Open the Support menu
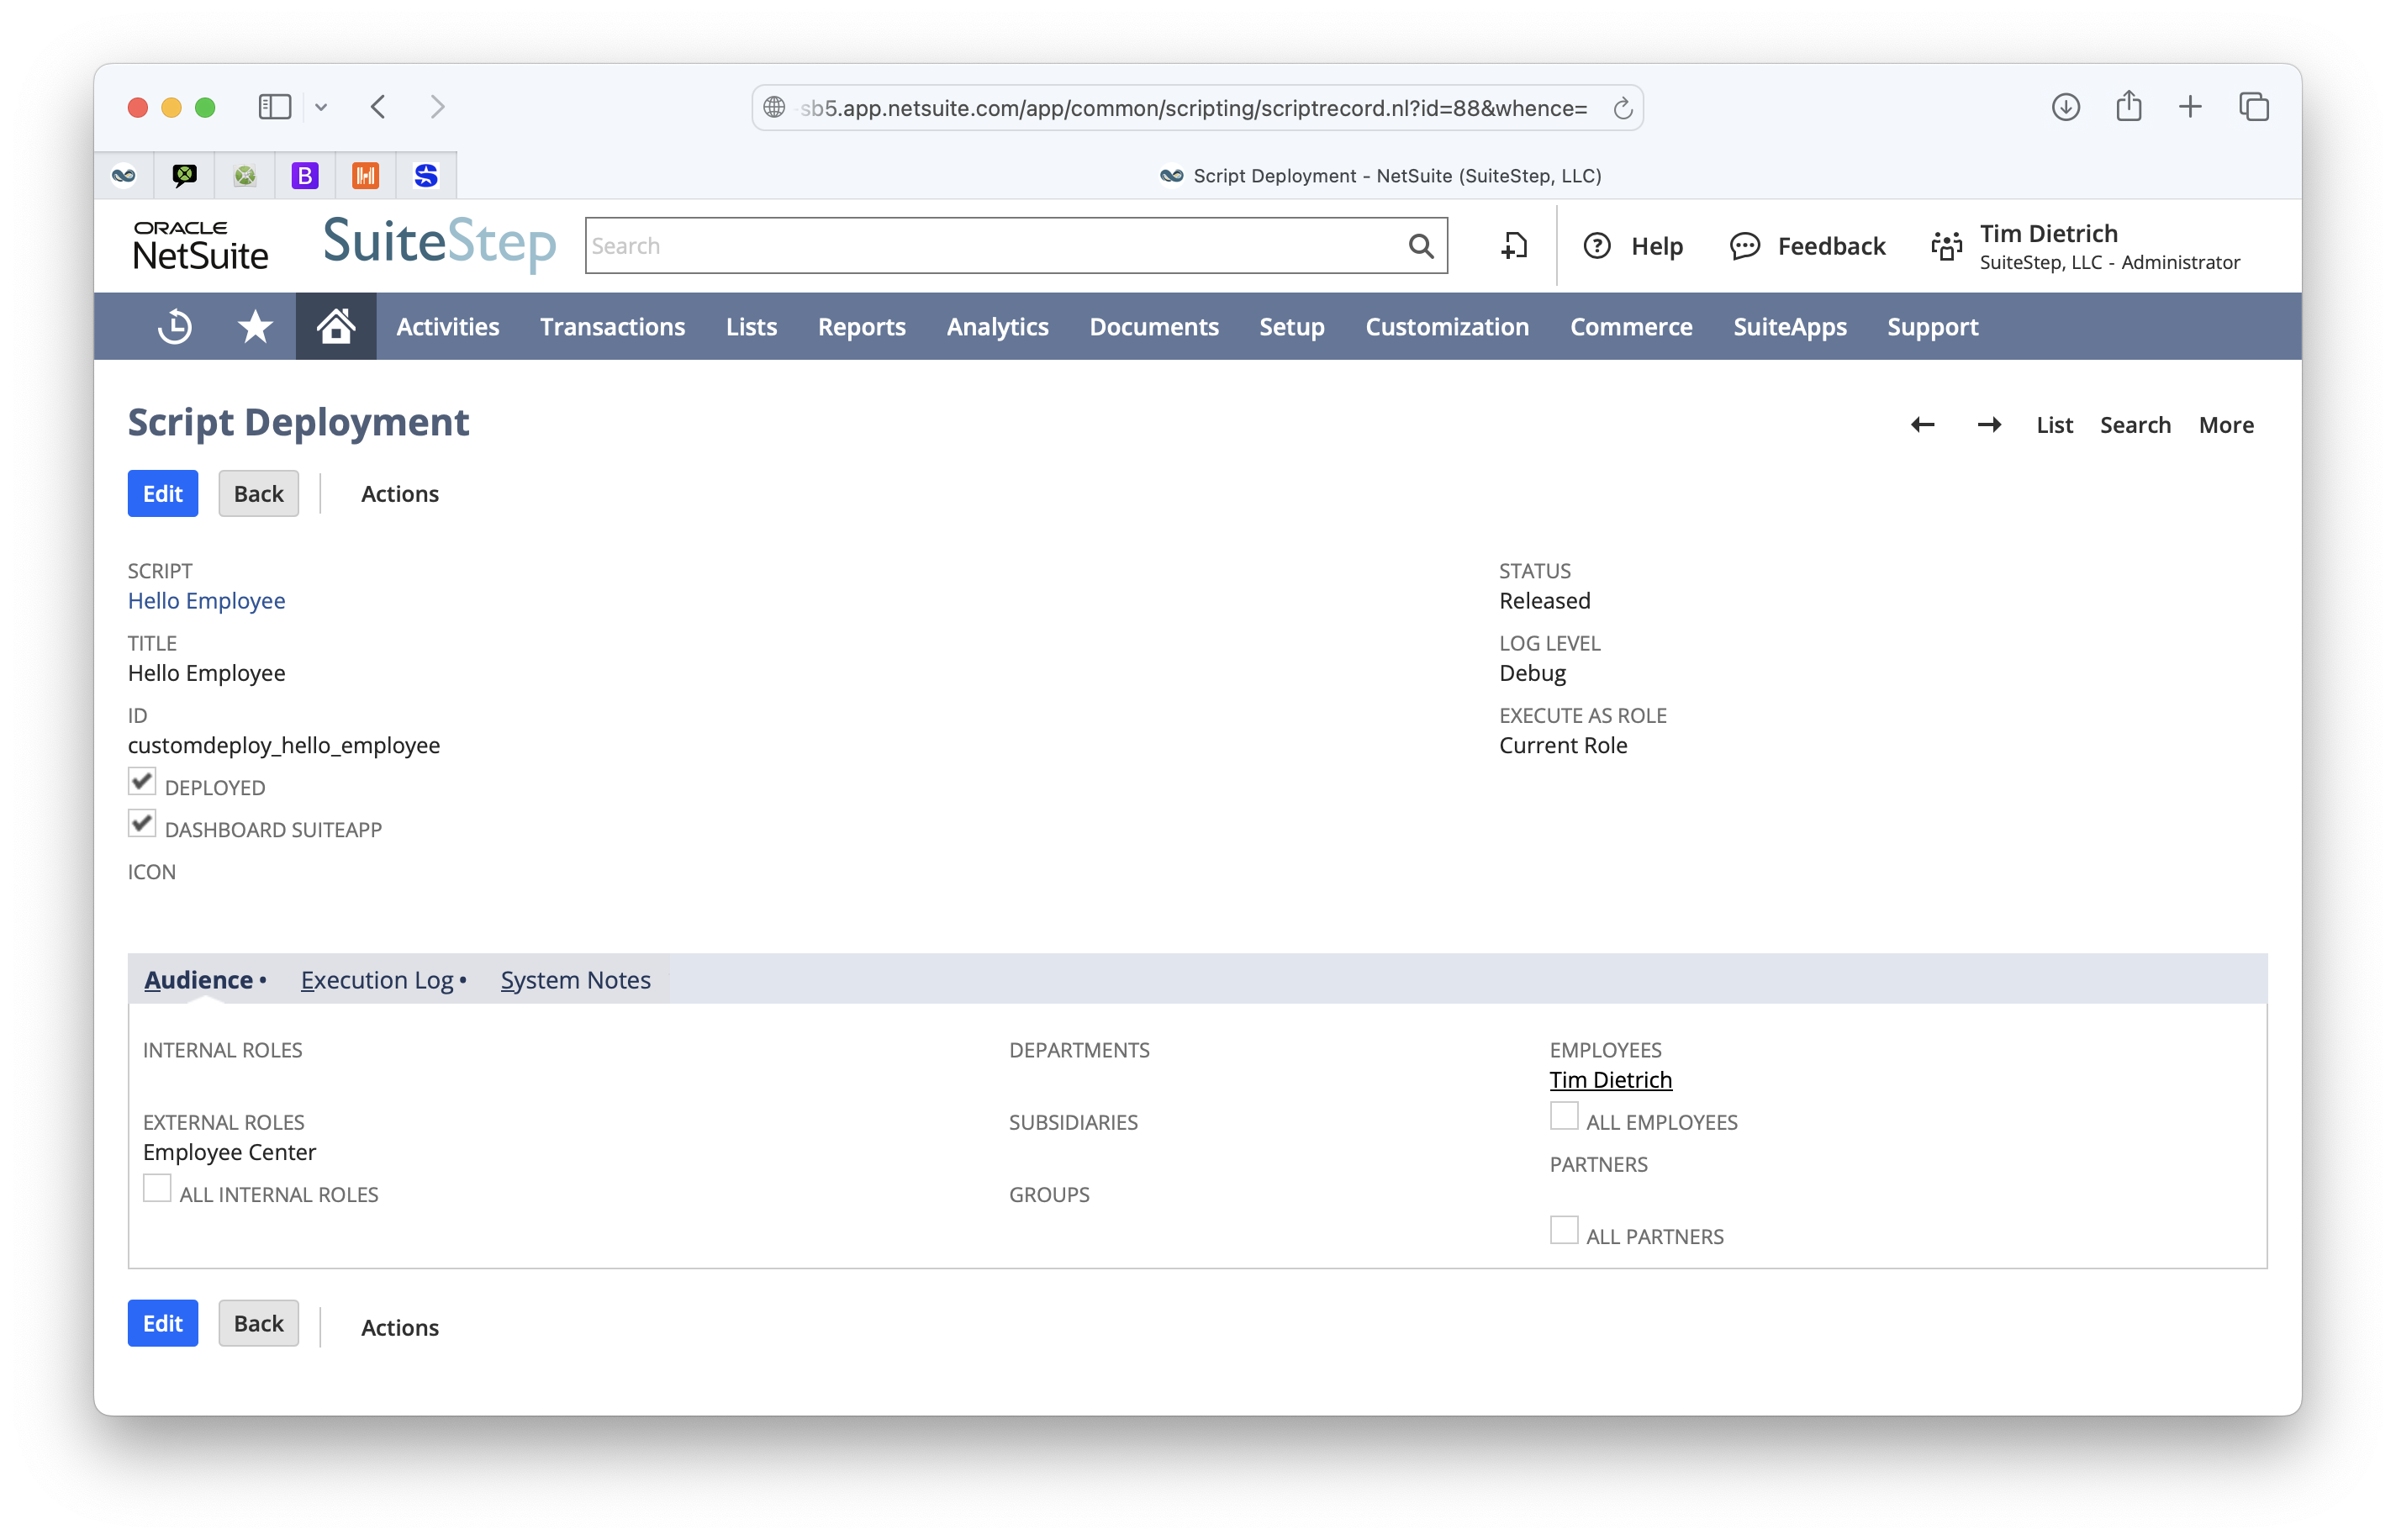 (1932, 327)
